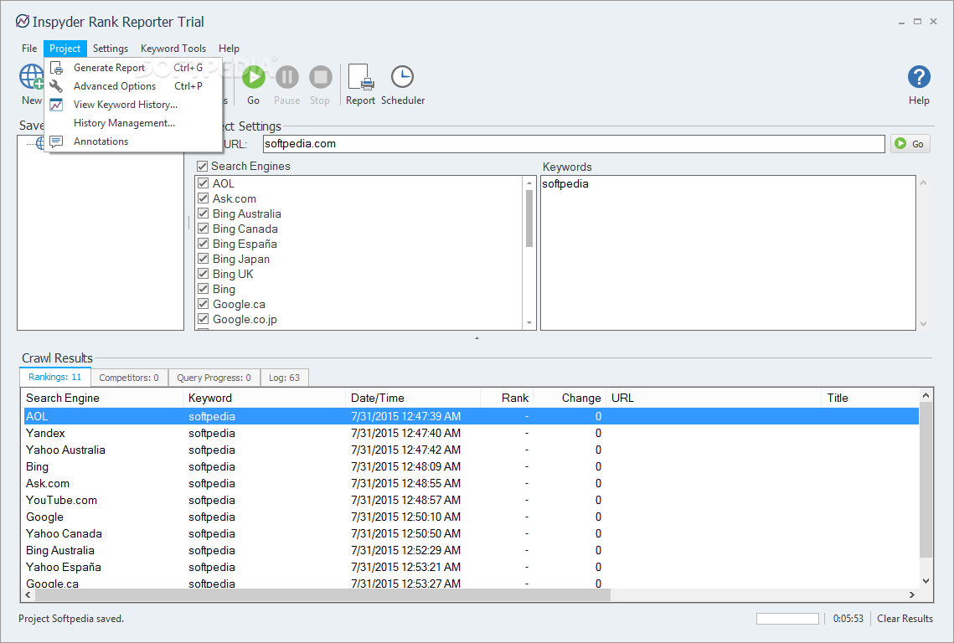
Task: Click crawl results scroll left arrow
Action: click(28, 595)
